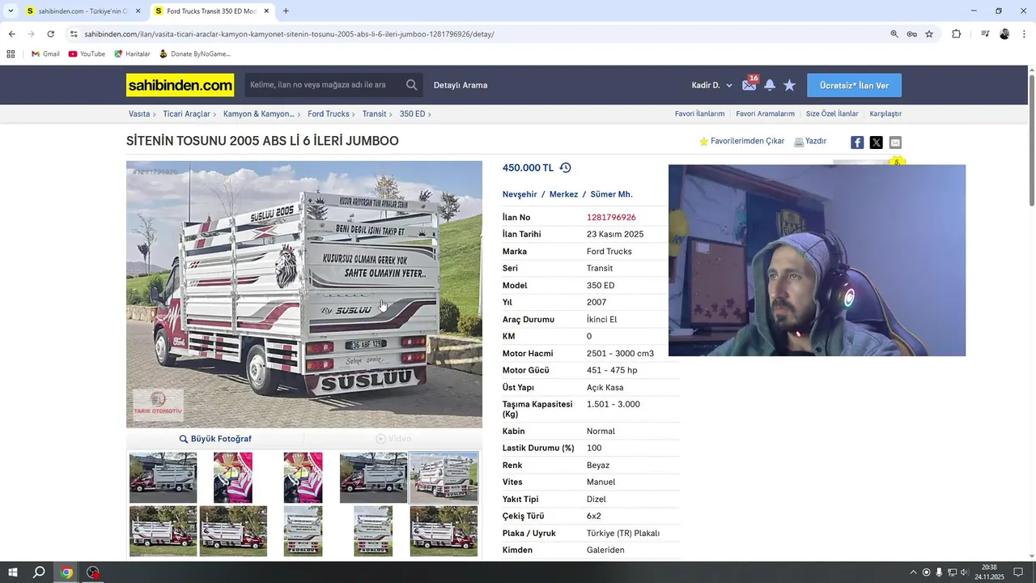The image size is (1036, 583).
Task: Click Yazdır print link
Action: [x=810, y=141]
